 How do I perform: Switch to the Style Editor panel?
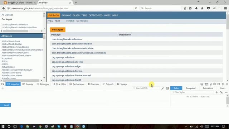[x=59, y=84]
